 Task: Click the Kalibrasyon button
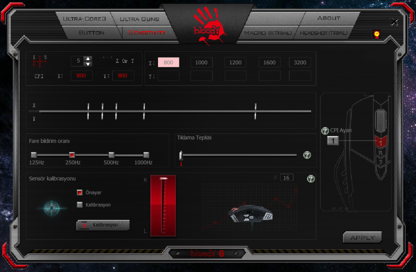(103, 225)
